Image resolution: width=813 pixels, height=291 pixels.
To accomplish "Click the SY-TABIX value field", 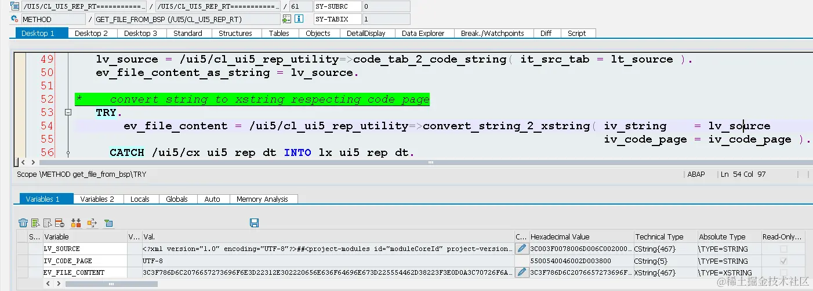I will click(386, 19).
